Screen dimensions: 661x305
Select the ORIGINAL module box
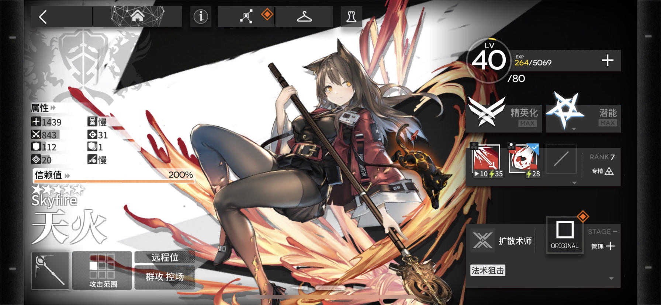pyautogui.click(x=565, y=235)
